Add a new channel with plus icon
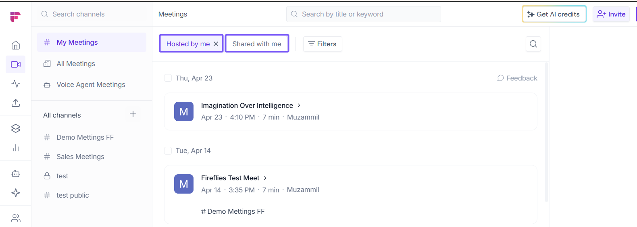 click(x=133, y=114)
